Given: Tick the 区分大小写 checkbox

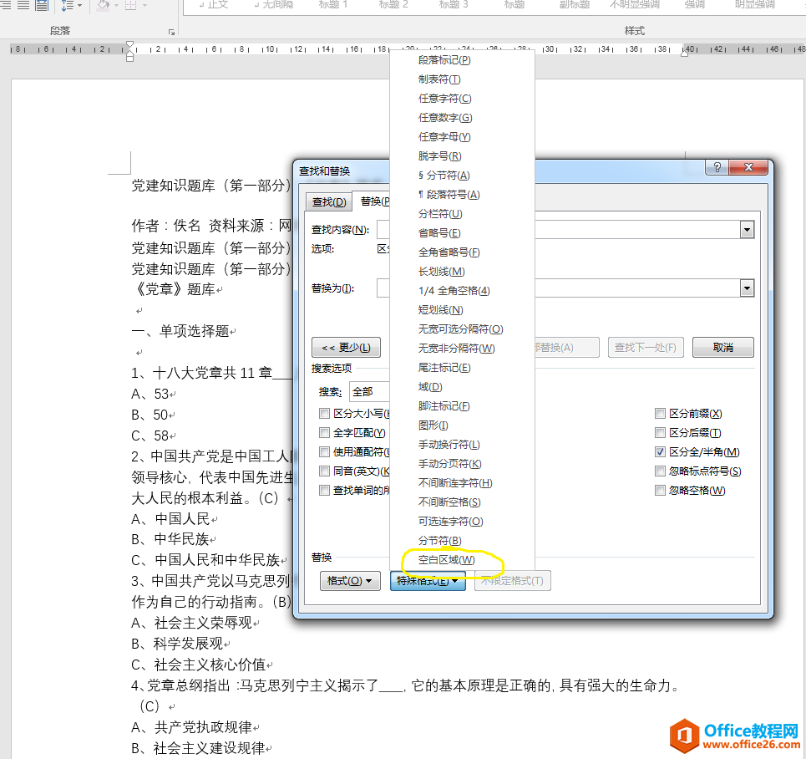Looking at the screenshot, I should tap(324, 413).
